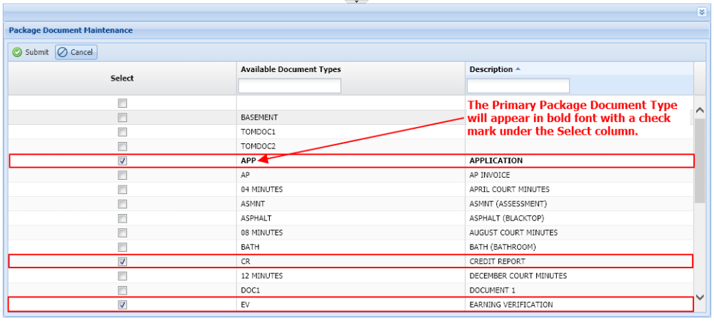Click the Package Document Maintenance panel title
714x321 pixels.
[x=71, y=31]
